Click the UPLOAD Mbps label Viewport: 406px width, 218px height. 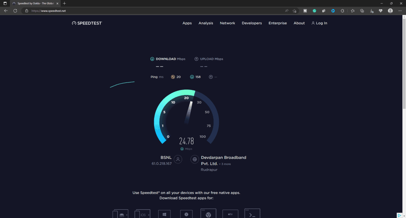click(212, 59)
